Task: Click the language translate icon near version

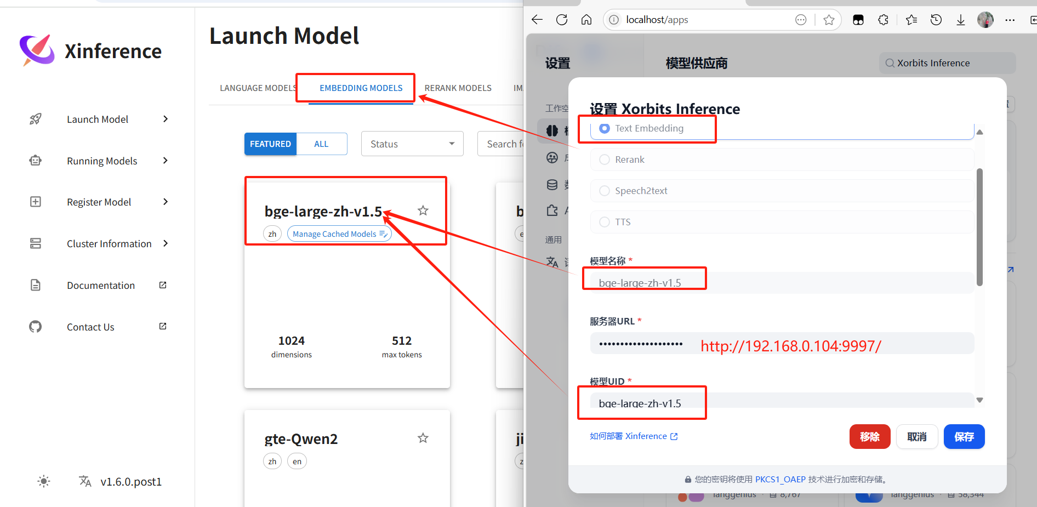Action: coord(85,481)
